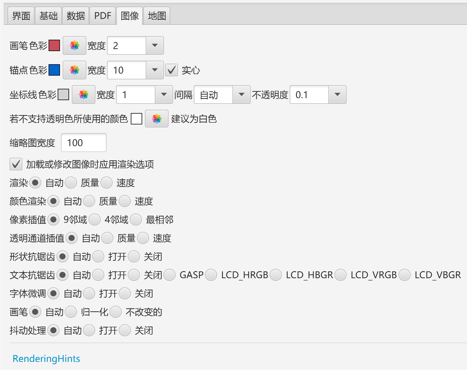Select 最相邻 for 像素插值
The image size is (467, 370).
click(136, 220)
